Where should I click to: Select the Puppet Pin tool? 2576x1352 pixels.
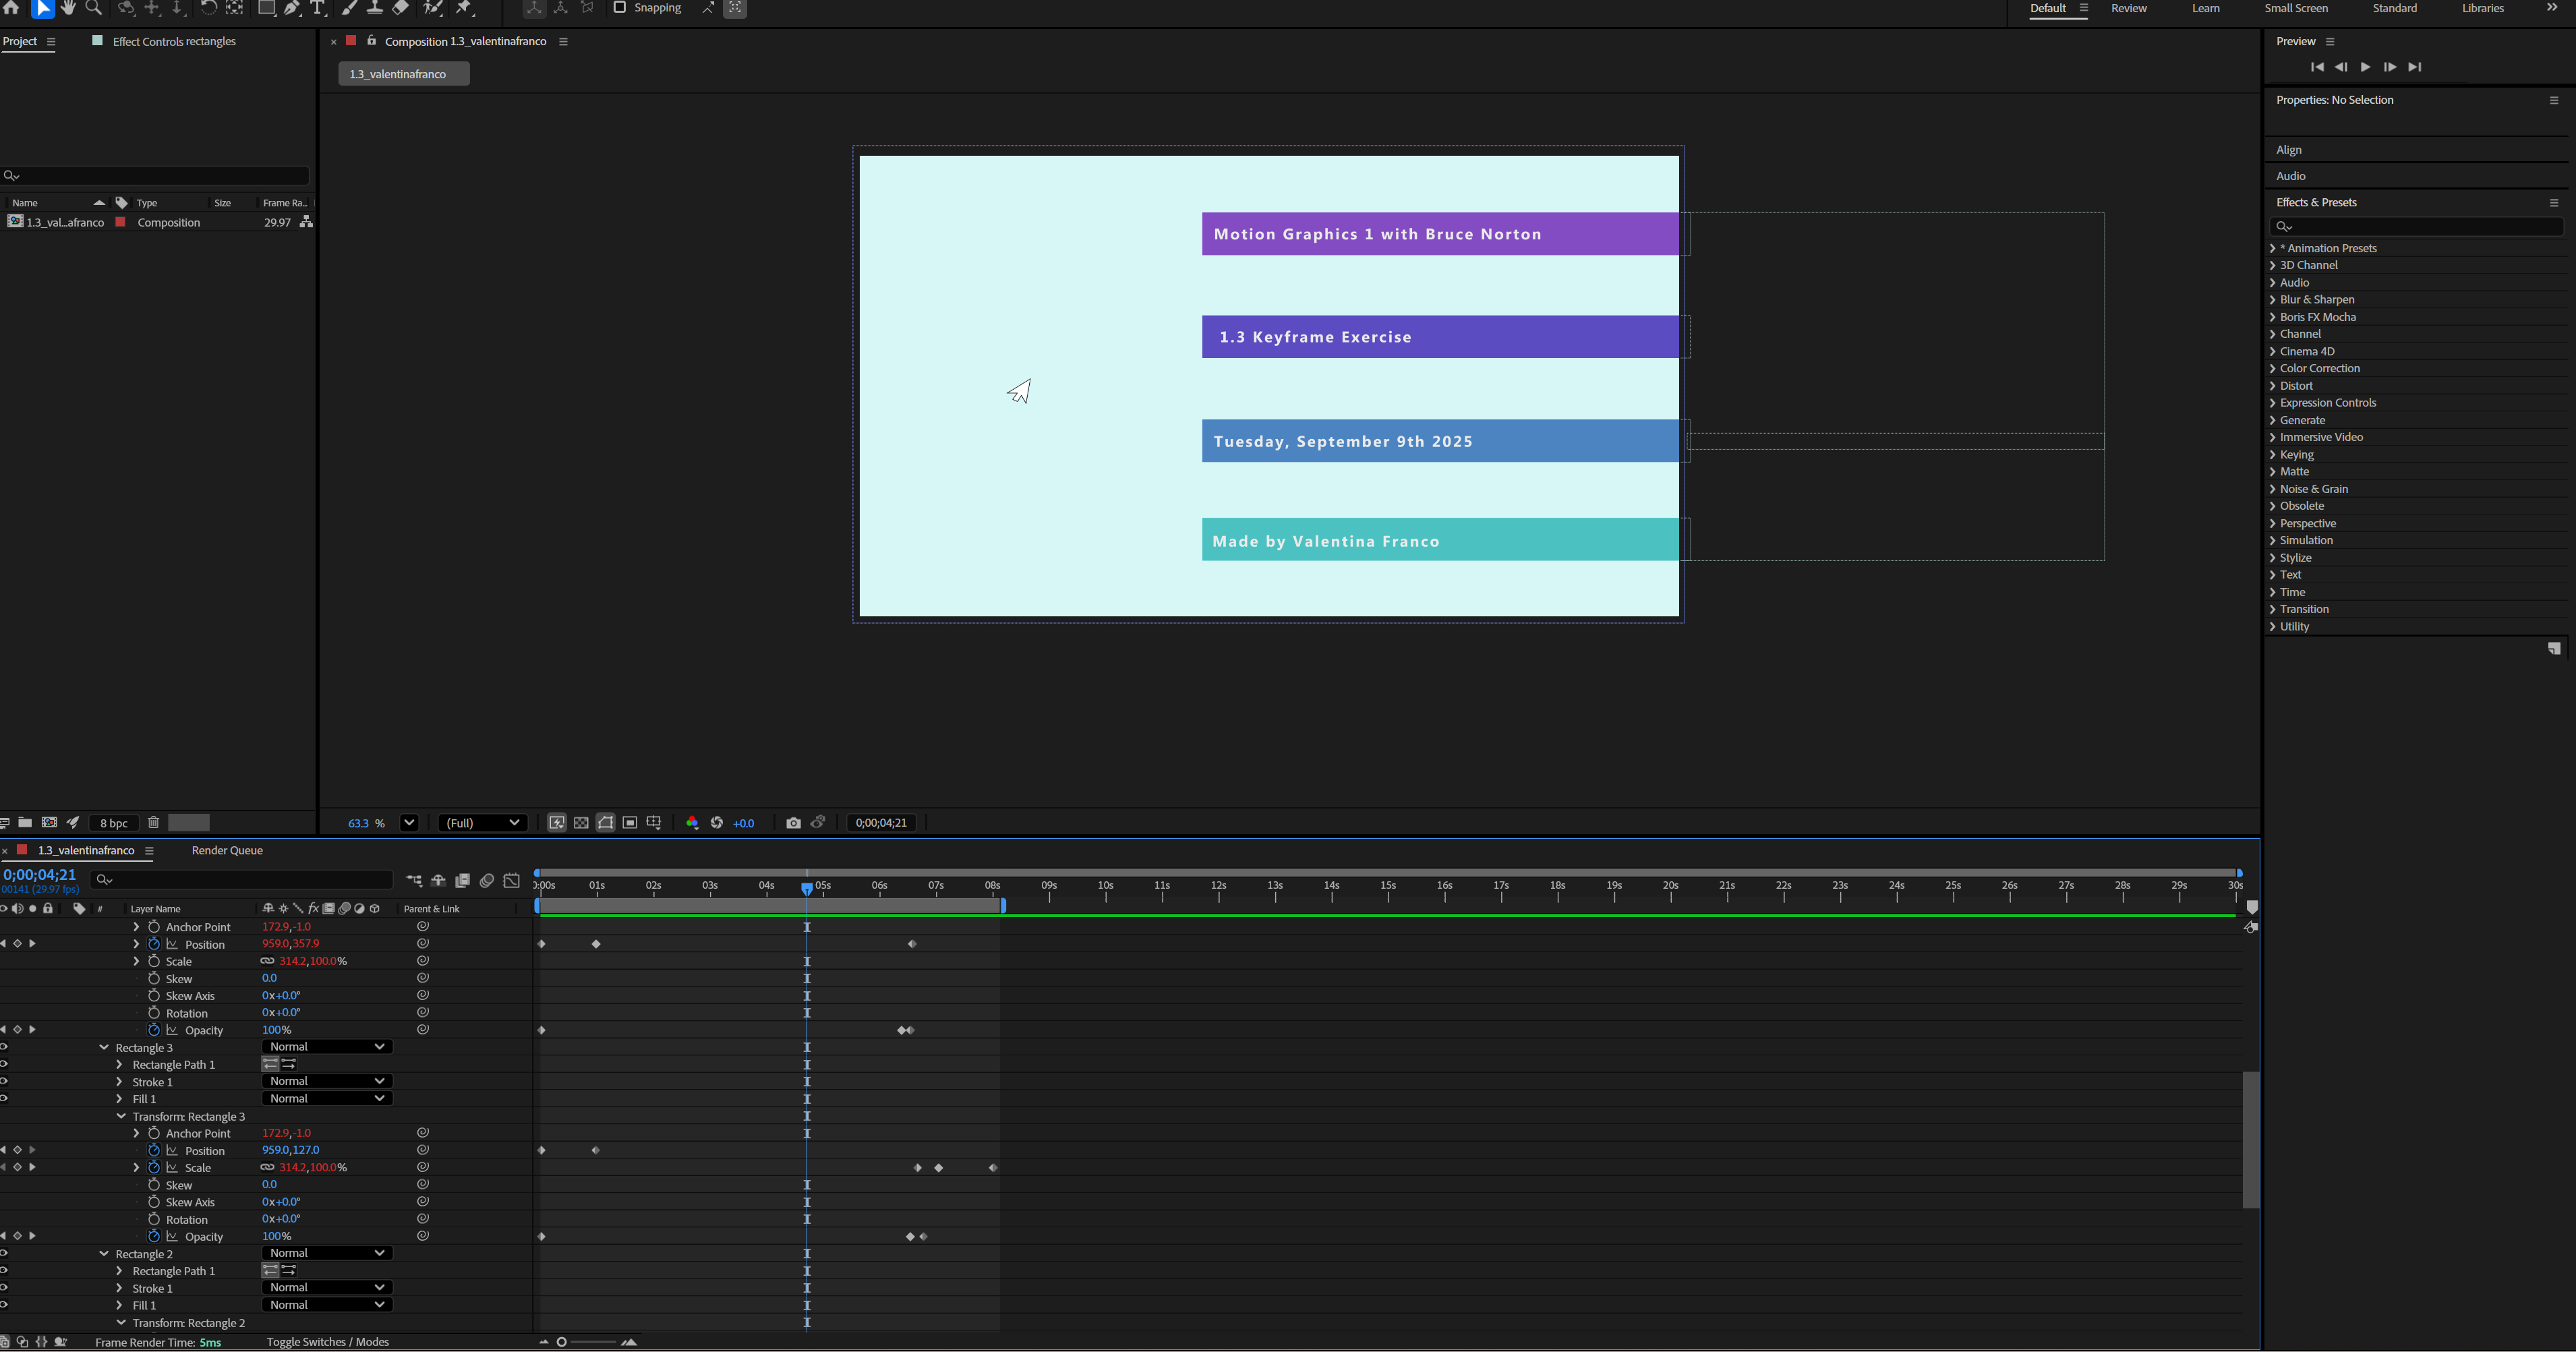pos(464,8)
